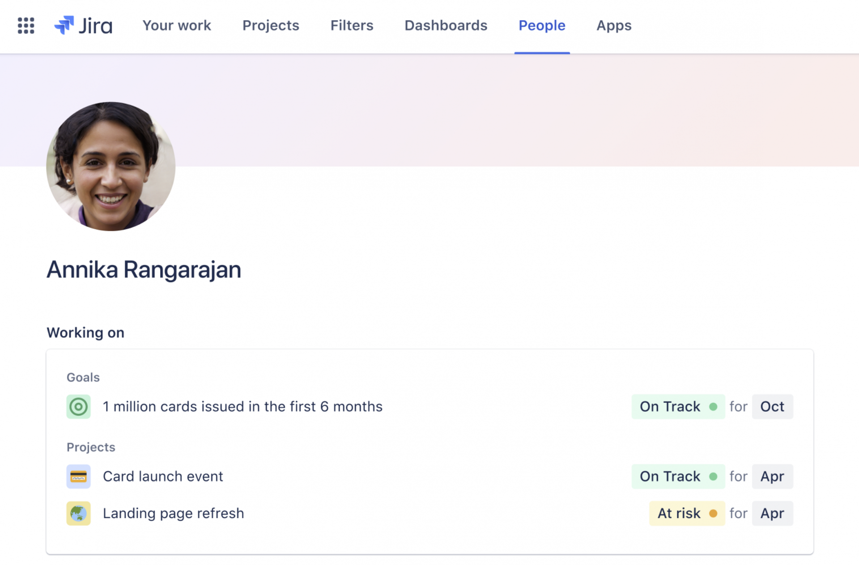The image size is (859, 565).
Task: Click the globe icon beside Landing page refresh
Action: (78, 513)
